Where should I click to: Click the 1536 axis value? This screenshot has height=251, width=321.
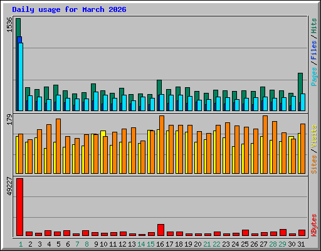pyautogui.click(x=9, y=25)
